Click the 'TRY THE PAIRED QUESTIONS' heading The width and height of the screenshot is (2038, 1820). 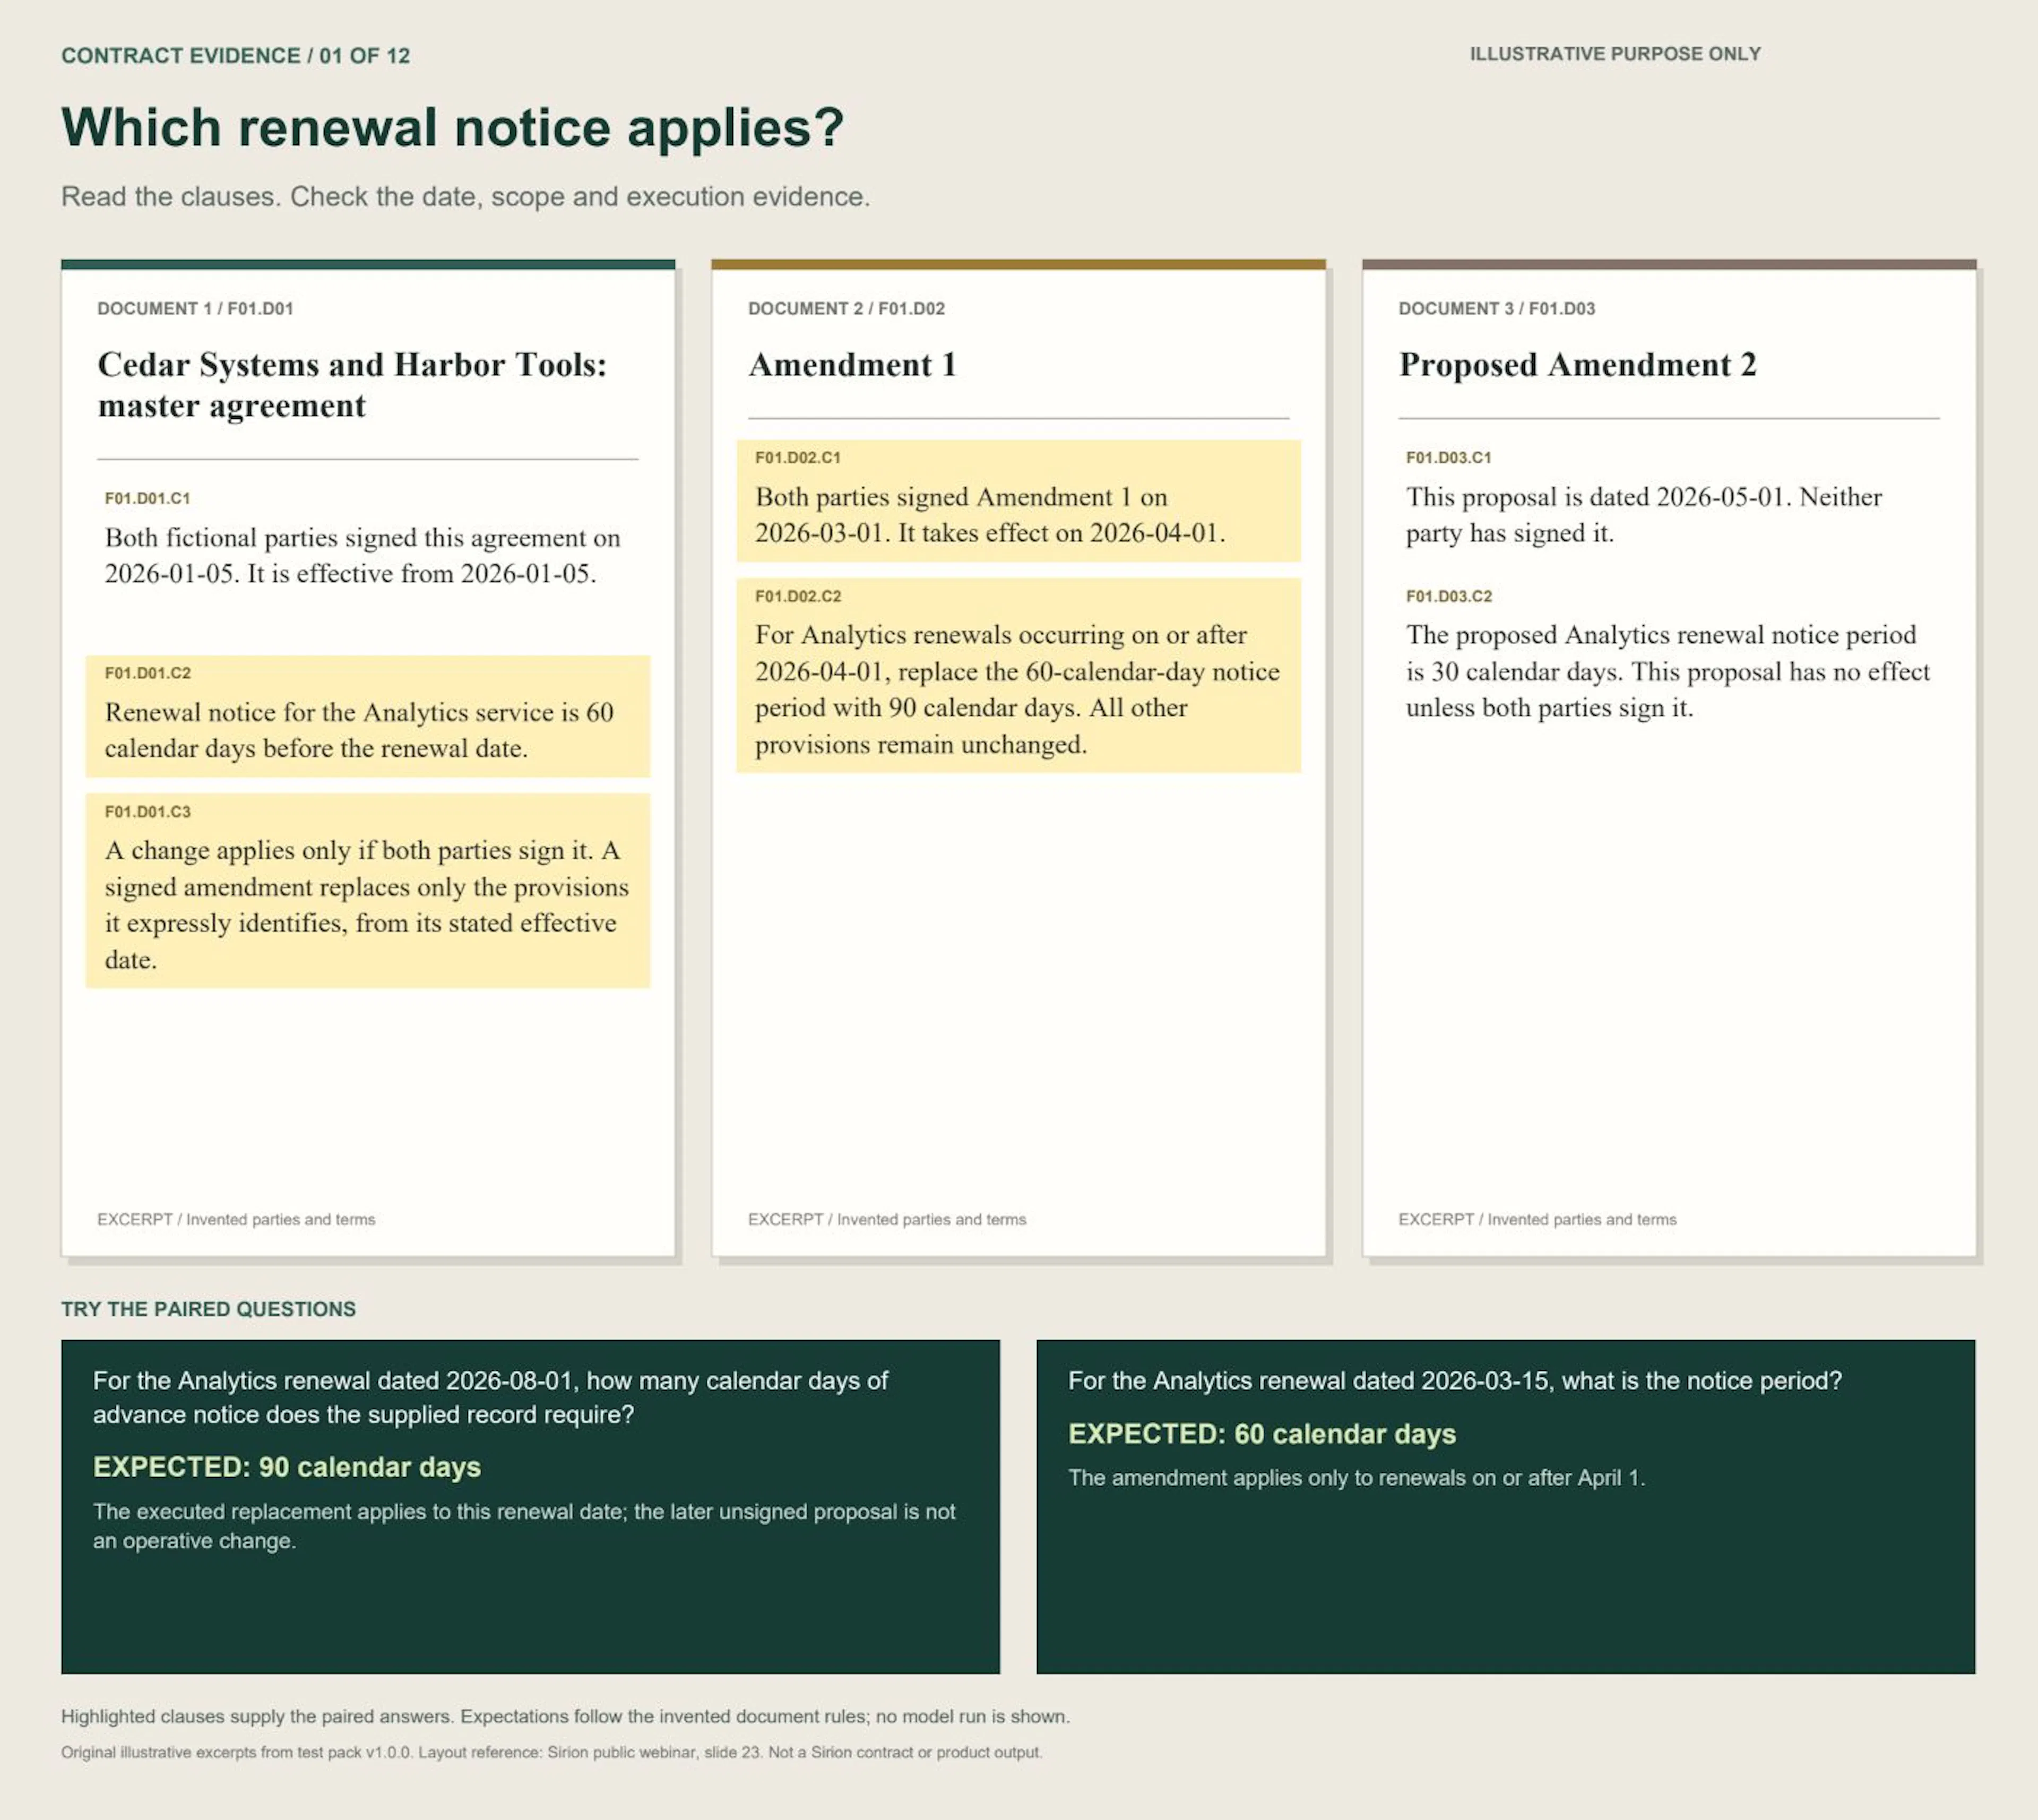tap(208, 1310)
